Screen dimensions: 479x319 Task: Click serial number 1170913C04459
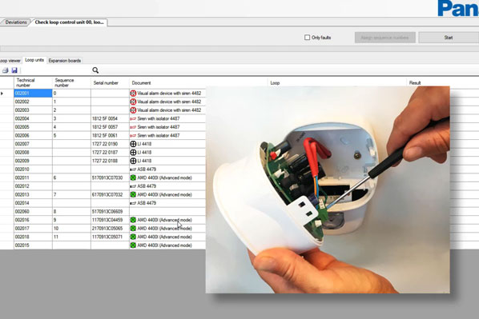coord(107,220)
